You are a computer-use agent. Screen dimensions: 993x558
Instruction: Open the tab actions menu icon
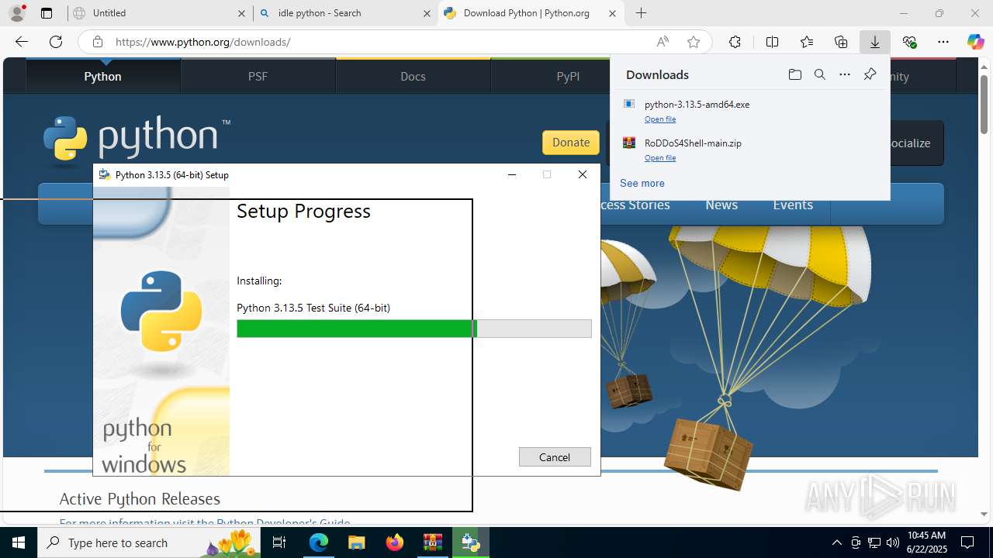pyautogui.click(x=47, y=13)
